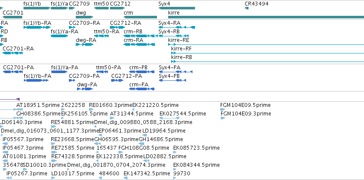Click the CG2701-PA protein label

[18, 68]
